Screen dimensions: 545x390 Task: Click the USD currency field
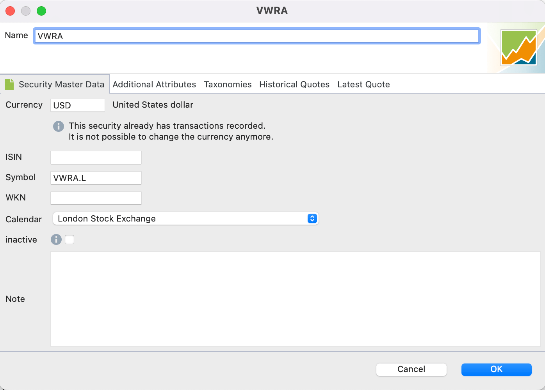[78, 105]
